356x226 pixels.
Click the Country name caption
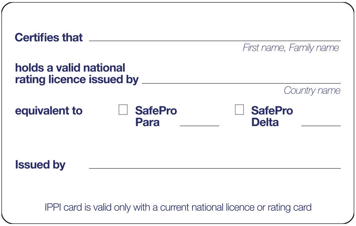312,90
